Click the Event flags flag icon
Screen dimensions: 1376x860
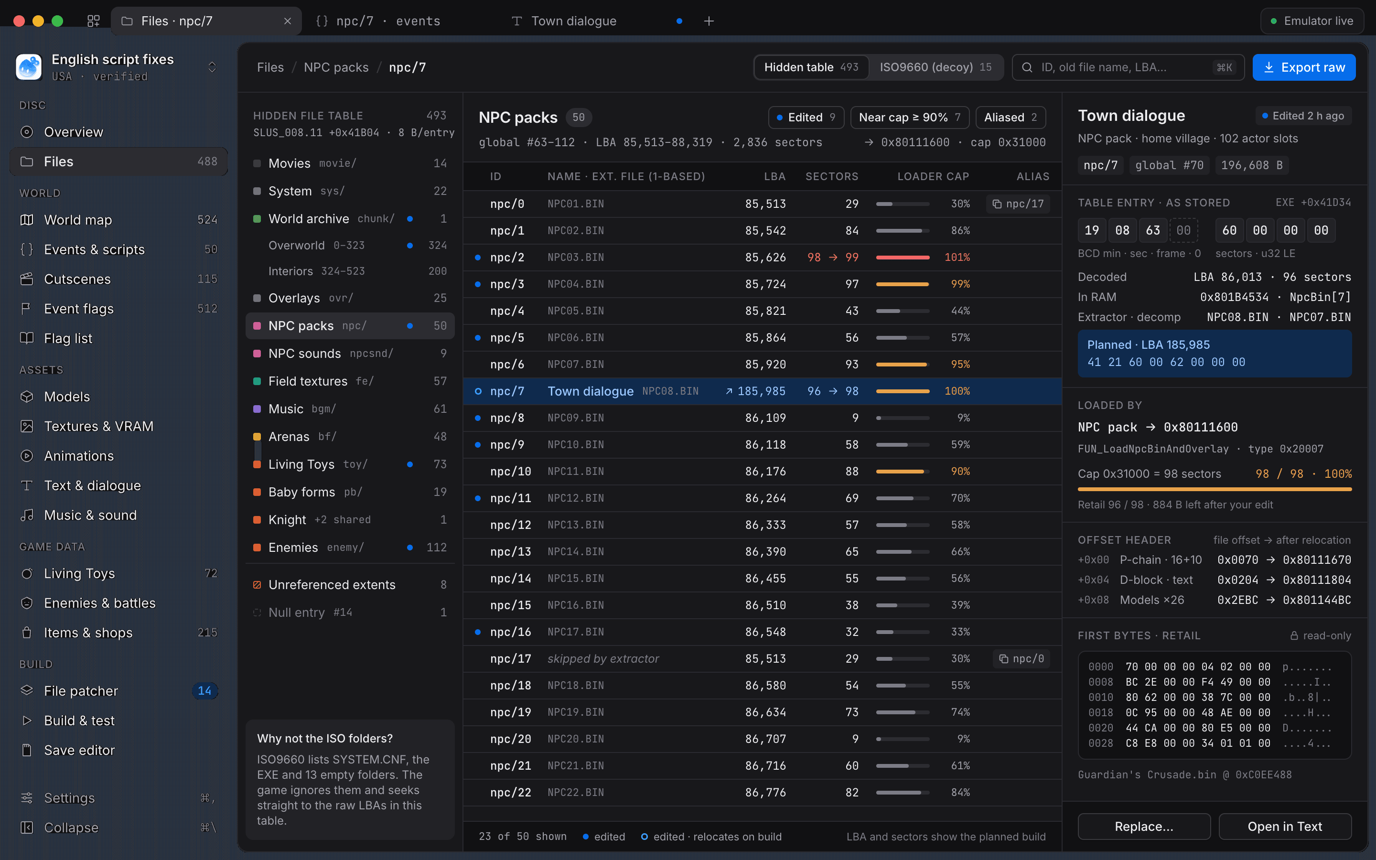27,308
